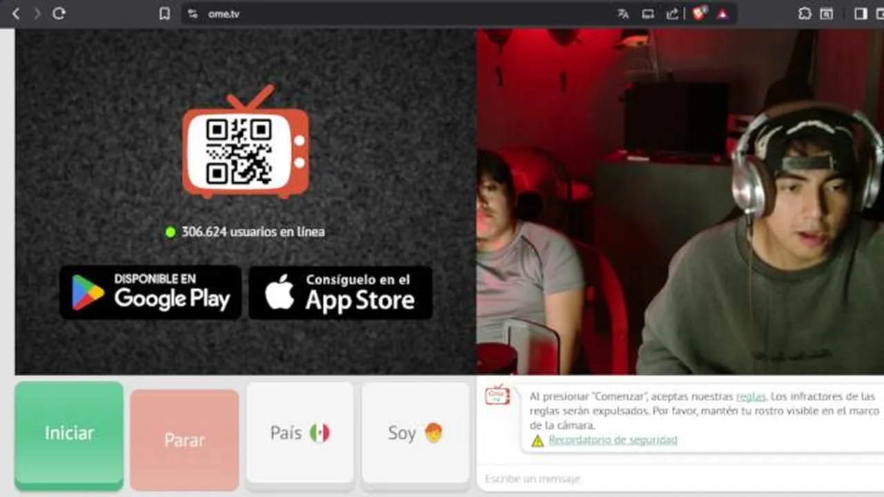
Task: Open the App Store download badge
Action: (340, 293)
